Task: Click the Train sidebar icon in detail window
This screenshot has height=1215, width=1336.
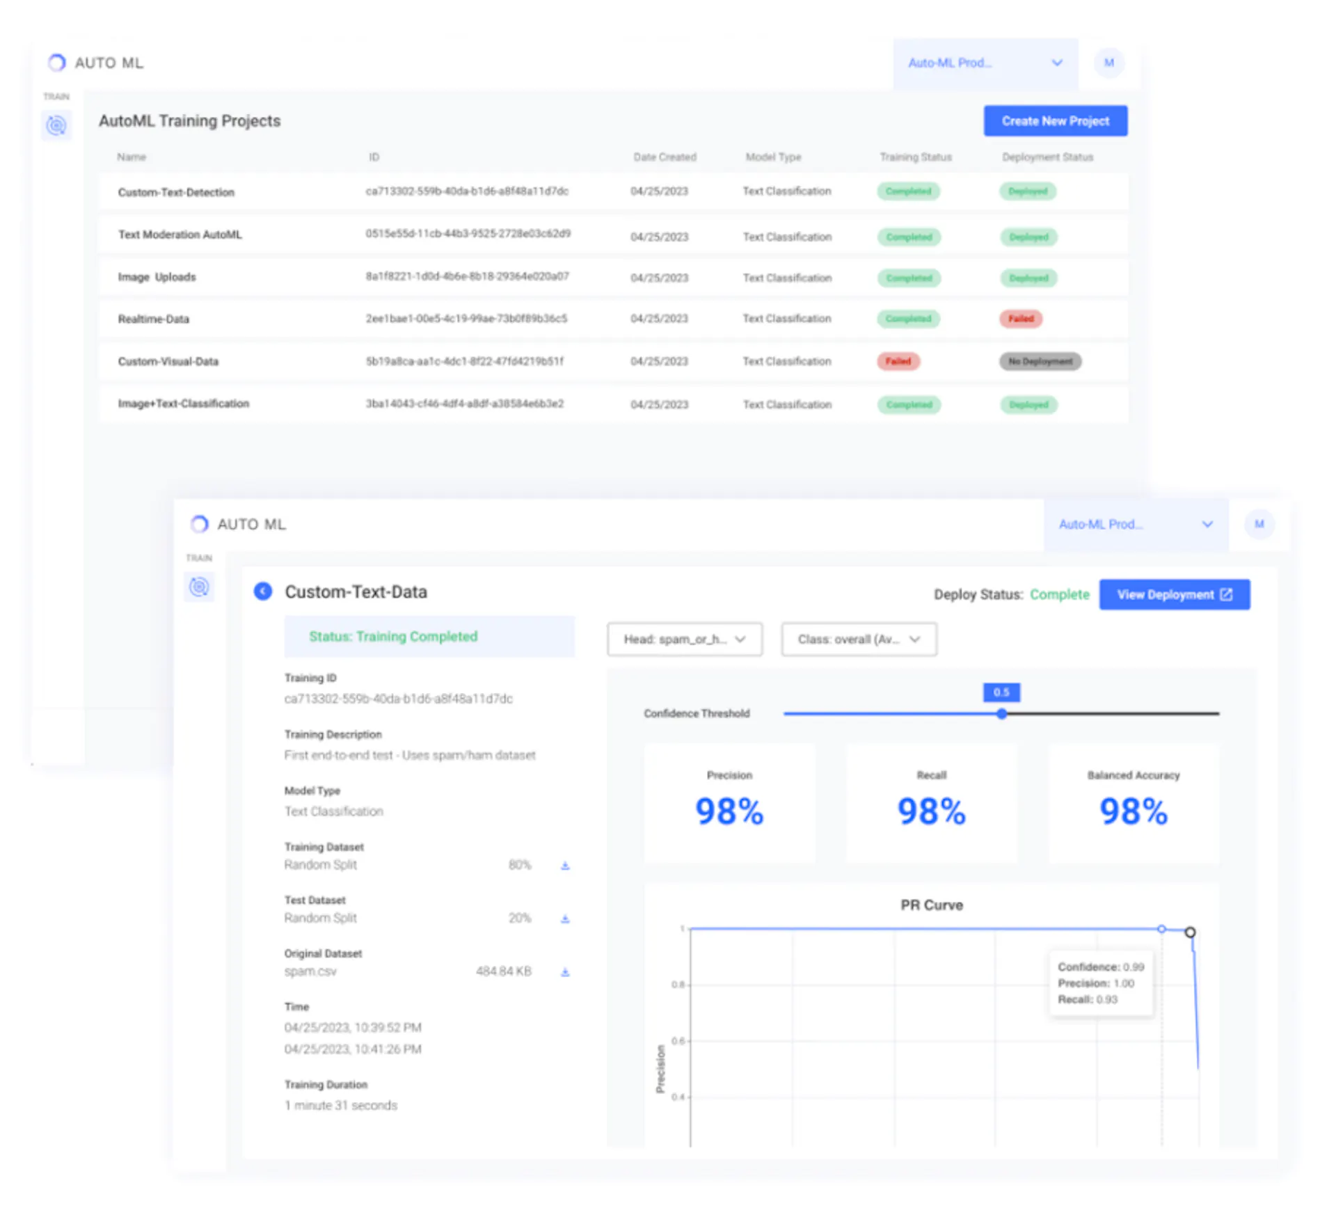Action: tap(199, 587)
